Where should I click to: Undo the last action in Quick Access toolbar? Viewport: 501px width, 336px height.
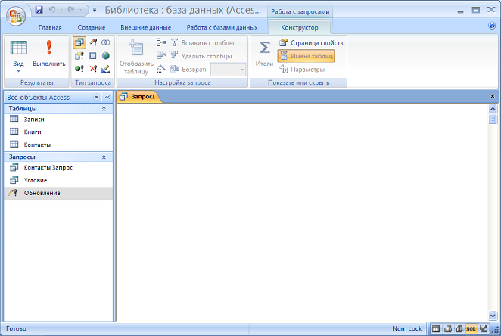click(52, 10)
